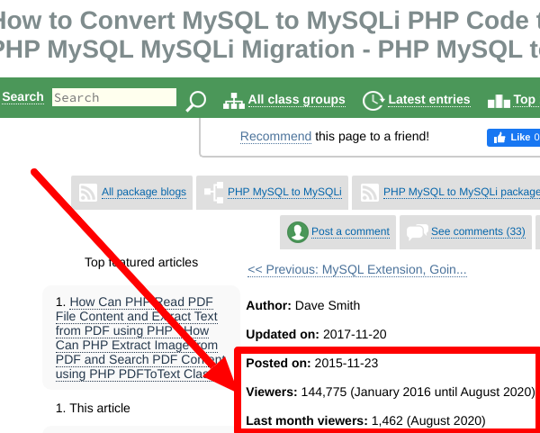Open How Can PHP Read PDF article
Viewport: 540px width, 433px height.
tap(140, 338)
